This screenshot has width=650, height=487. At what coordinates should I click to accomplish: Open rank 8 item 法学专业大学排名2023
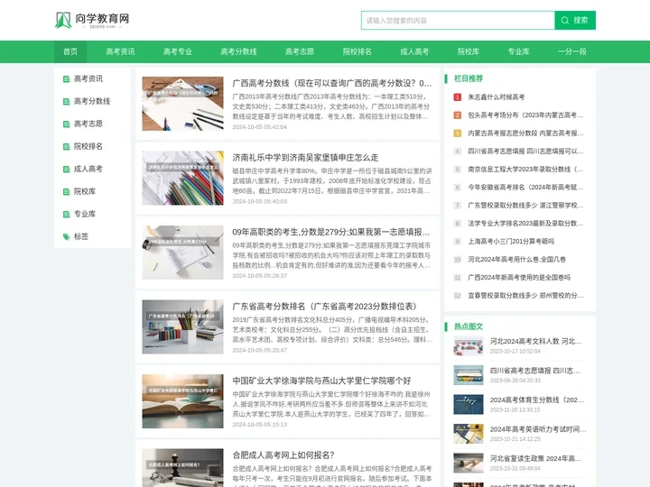pos(525,224)
